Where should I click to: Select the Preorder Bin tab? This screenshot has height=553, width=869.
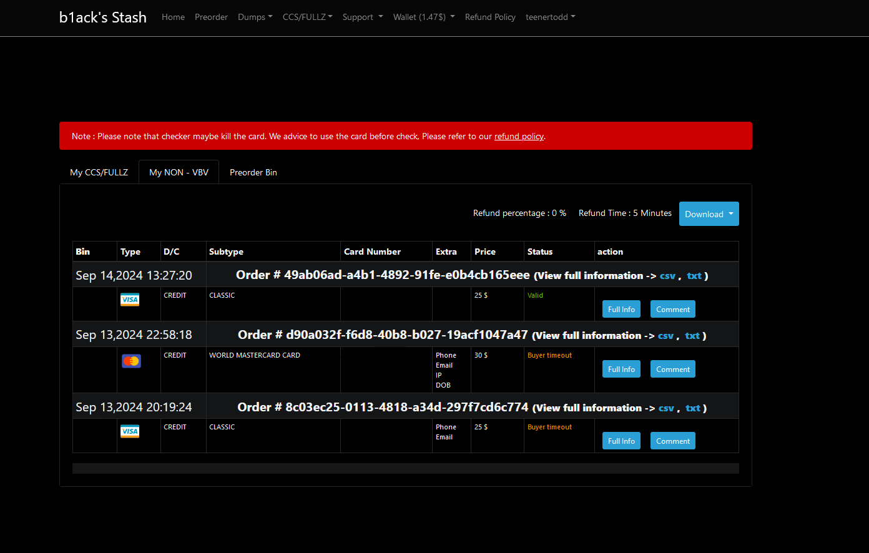pos(253,172)
